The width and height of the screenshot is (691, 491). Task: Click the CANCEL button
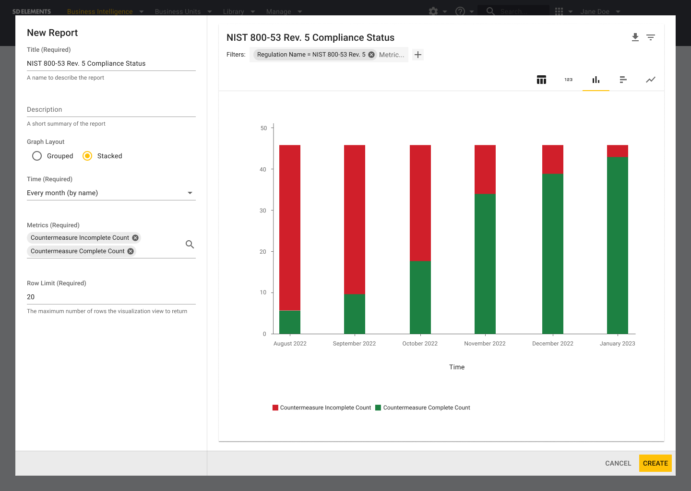(x=618, y=463)
